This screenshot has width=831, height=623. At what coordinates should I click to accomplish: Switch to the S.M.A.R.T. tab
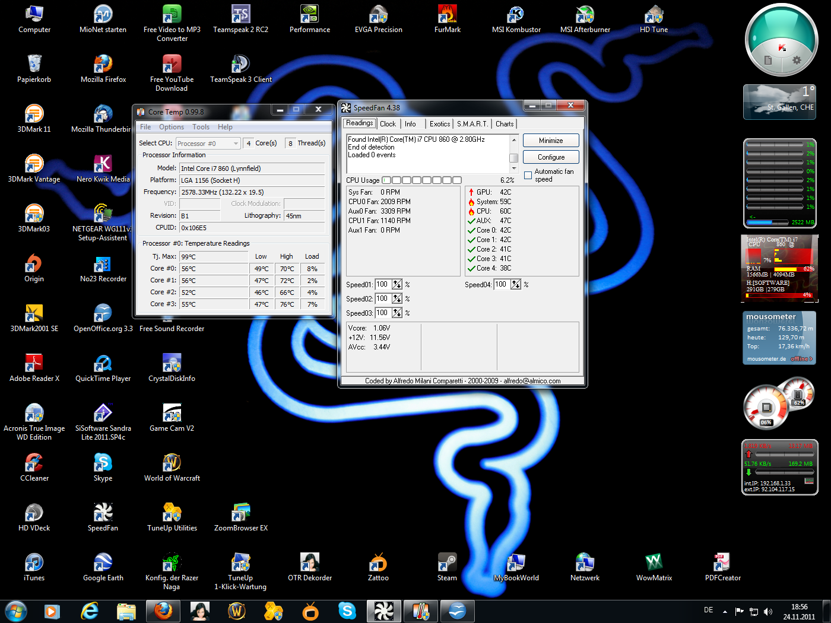pos(472,124)
